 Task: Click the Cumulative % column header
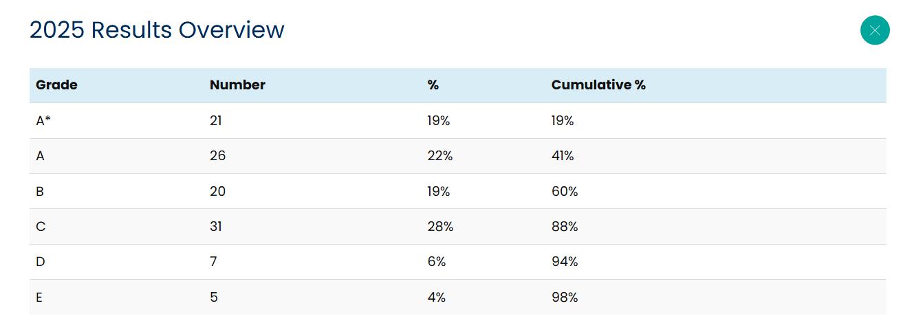[x=598, y=85]
